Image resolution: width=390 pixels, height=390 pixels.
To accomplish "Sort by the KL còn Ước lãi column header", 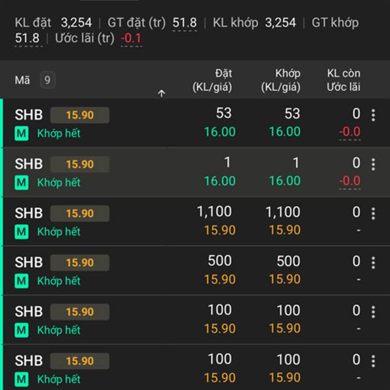I will pos(343,80).
